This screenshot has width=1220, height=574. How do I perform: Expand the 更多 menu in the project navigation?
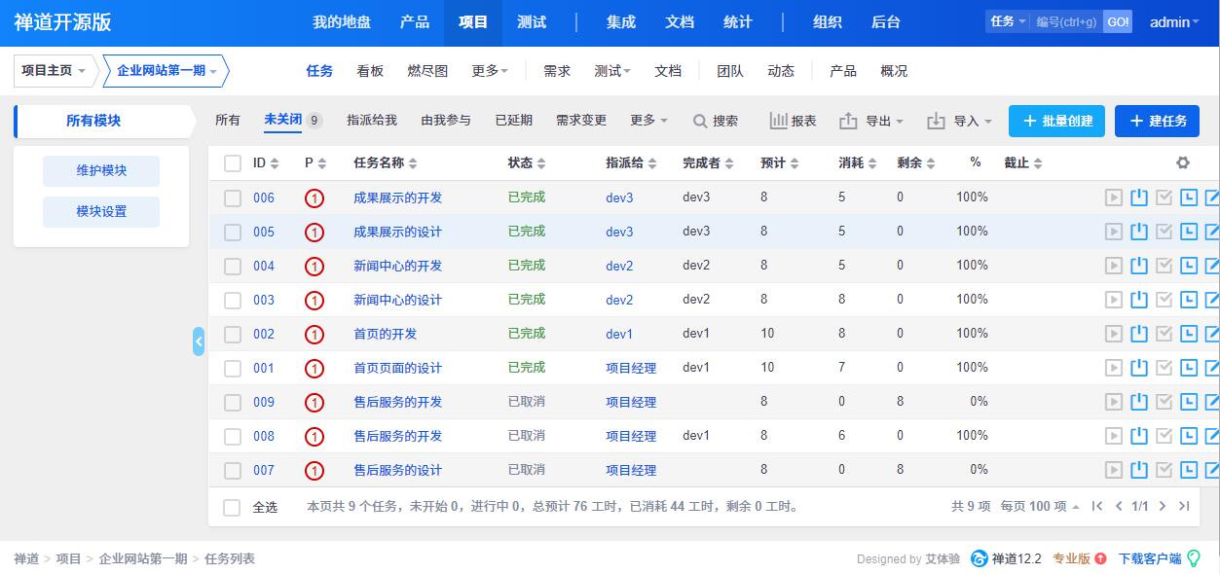coord(490,71)
